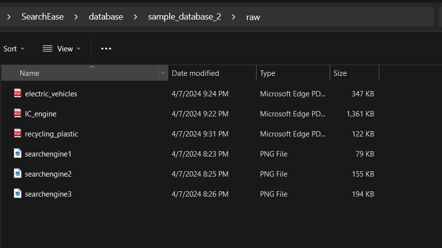Click the View layout icon
This screenshot has width=442, height=248.
click(x=48, y=48)
